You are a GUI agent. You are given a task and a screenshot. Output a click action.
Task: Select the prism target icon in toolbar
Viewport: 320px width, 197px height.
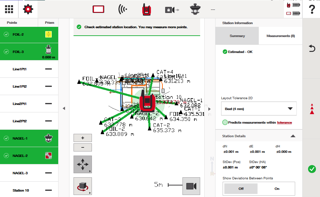pyautogui.click(x=196, y=10)
